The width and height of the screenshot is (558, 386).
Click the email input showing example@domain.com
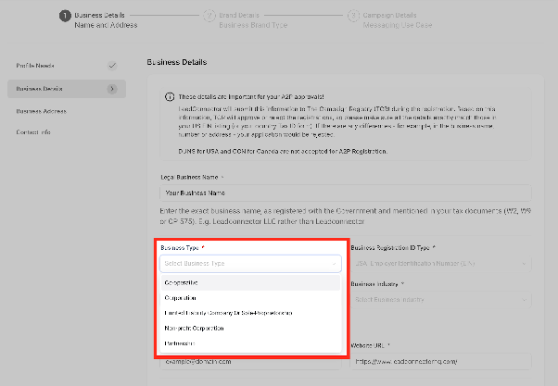point(250,362)
